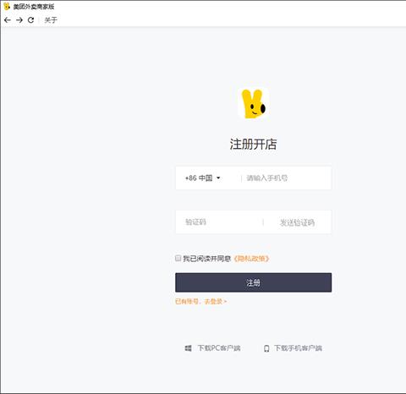Screen dimensions: 406x394
Task: Focus the 请输入手机号 phone number field
Action: pyautogui.click(x=286, y=178)
